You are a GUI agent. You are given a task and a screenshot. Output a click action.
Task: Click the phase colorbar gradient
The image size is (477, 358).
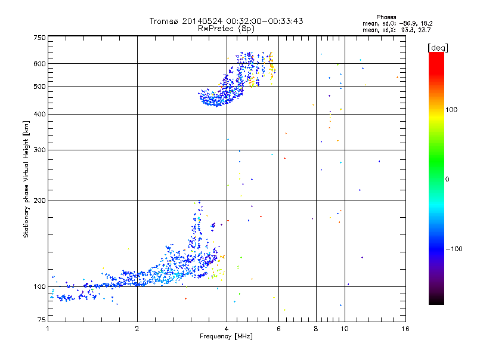[x=436, y=178]
